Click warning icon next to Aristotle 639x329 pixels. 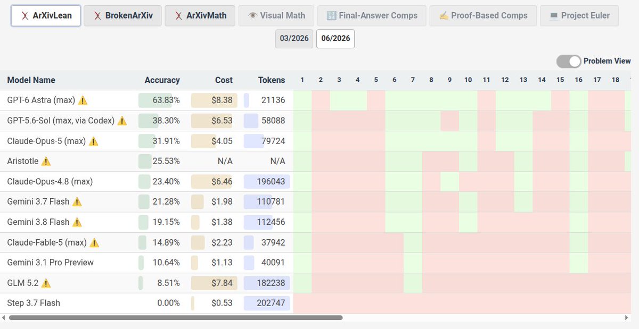[46, 161]
